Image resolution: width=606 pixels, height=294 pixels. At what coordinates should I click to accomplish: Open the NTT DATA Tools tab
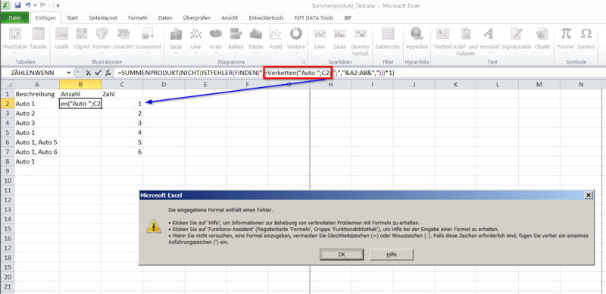(314, 17)
